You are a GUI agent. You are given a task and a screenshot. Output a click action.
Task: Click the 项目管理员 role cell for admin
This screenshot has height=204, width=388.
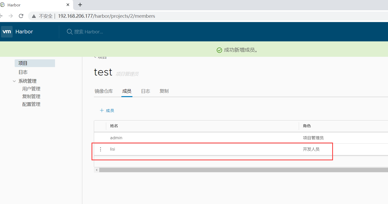tap(313, 138)
